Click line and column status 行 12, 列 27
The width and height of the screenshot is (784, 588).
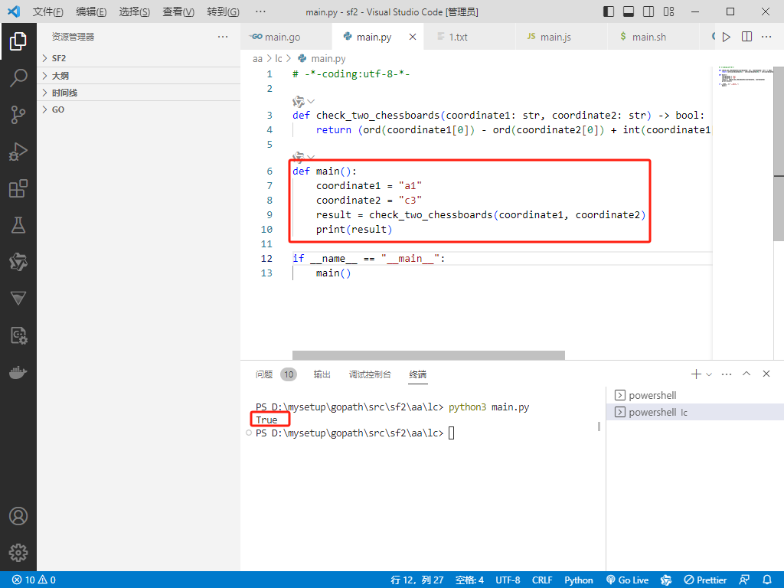417,580
